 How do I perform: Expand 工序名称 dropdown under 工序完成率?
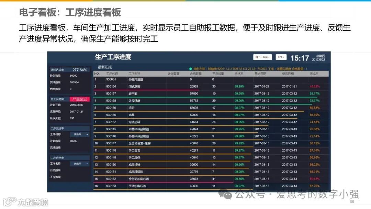click(x=80, y=134)
